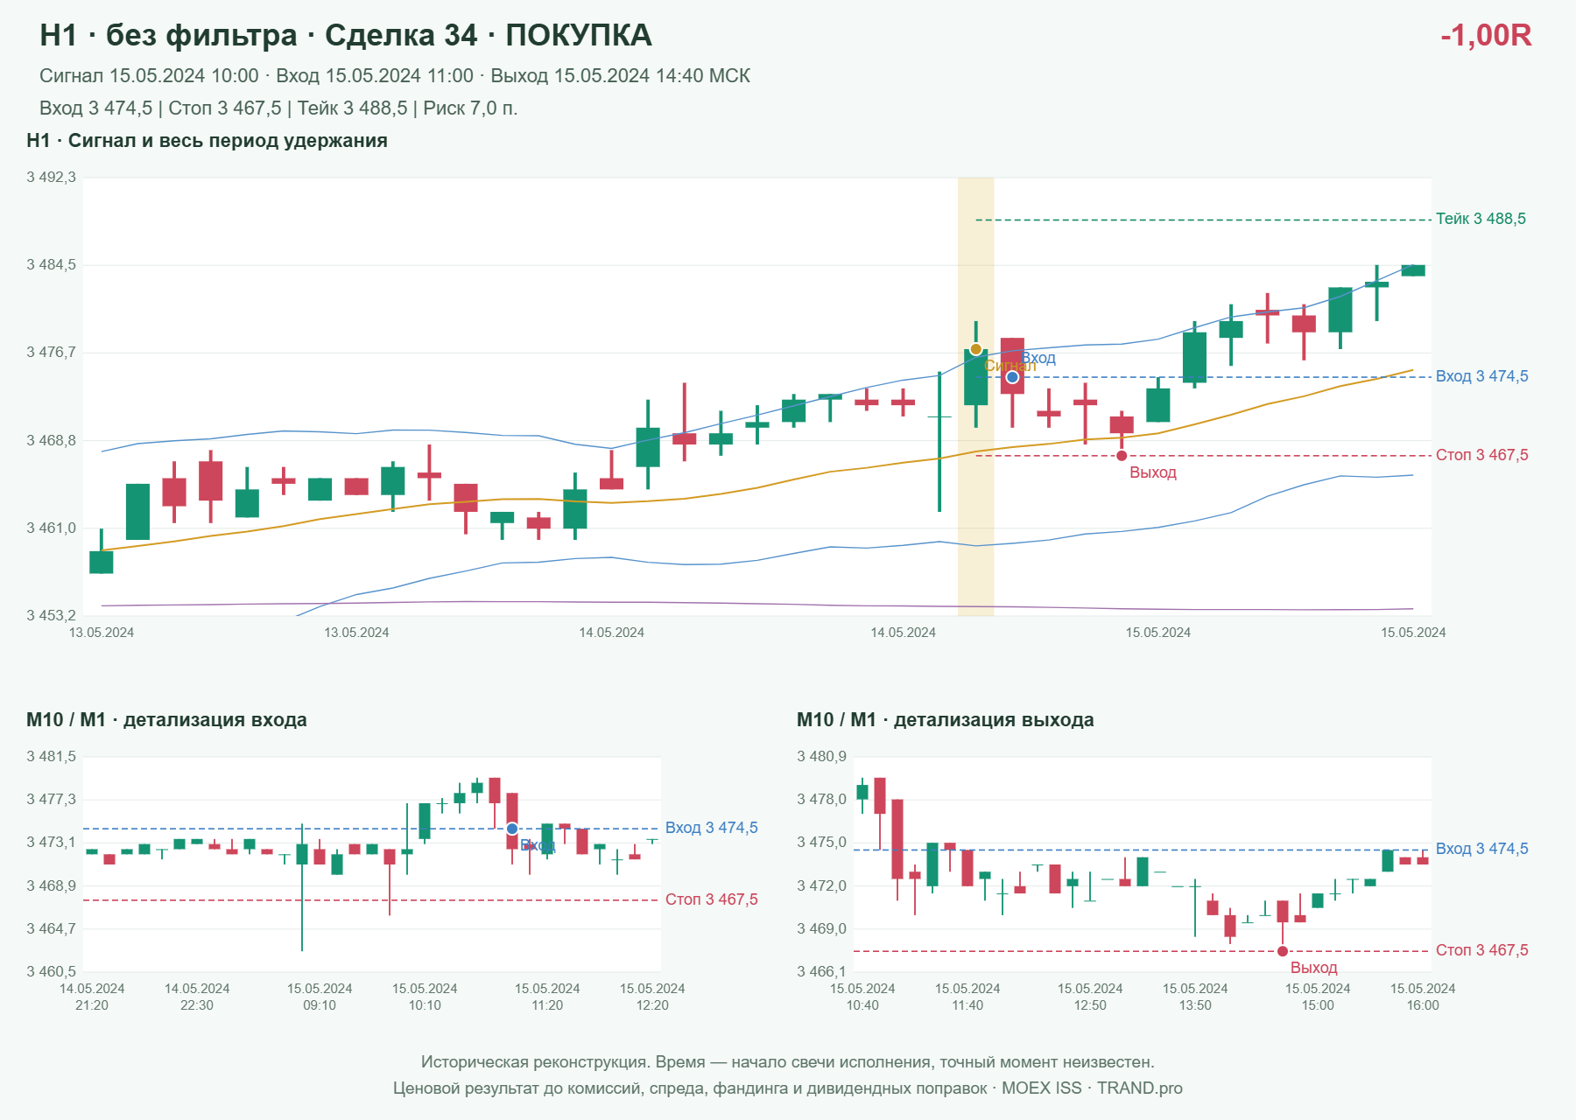Viewport: 1576px width, 1120px height.
Task: Click heading M10 / M1 · детализация входа
Action: (x=166, y=720)
